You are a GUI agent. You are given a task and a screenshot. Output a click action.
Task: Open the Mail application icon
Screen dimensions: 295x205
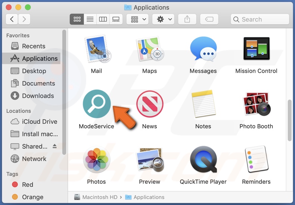click(x=97, y=49)
